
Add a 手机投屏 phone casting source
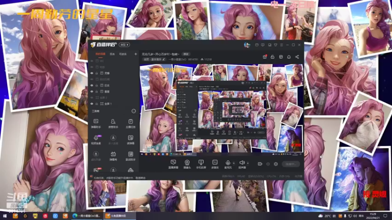tap(201, 164)
